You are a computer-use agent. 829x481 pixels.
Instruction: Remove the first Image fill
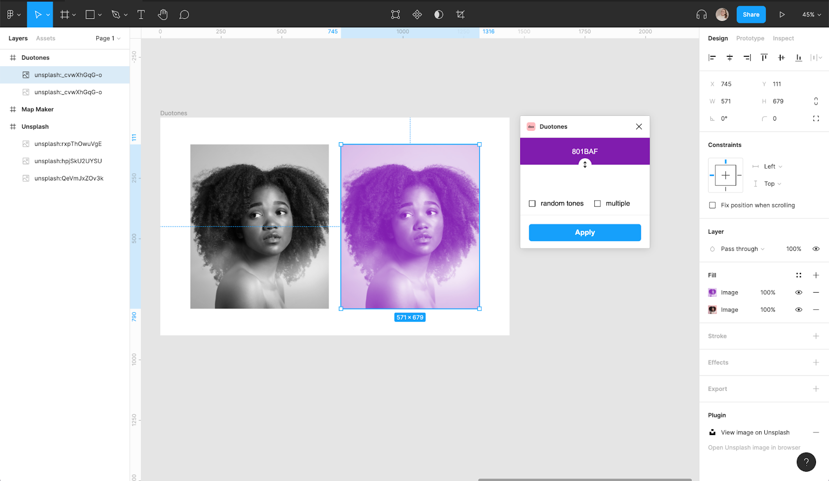[816, 292]
